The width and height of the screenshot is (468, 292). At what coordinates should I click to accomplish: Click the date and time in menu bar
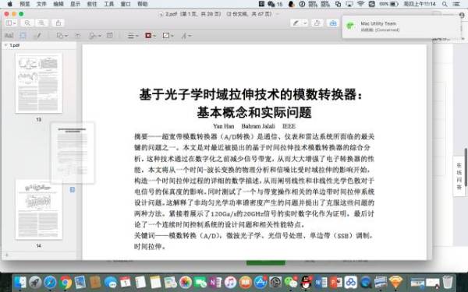pos(420,4)
